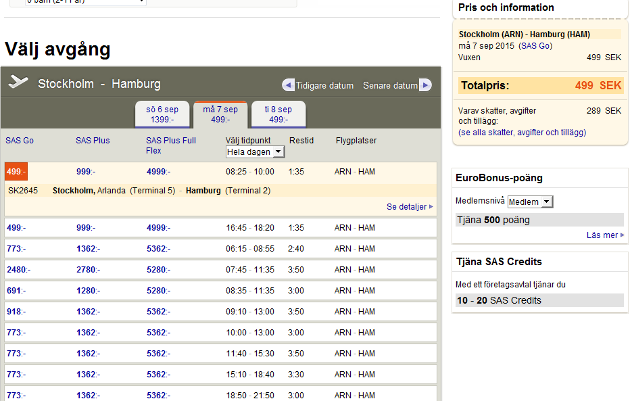
Task: Click the 289 SEK taxes amount
Action: click(604, 110)
